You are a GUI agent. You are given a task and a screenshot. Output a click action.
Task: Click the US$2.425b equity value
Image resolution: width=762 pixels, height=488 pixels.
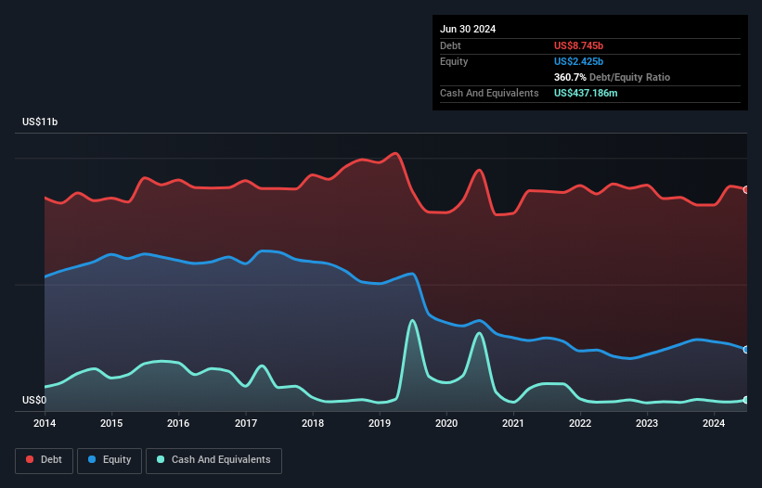(x=578, y=61)
